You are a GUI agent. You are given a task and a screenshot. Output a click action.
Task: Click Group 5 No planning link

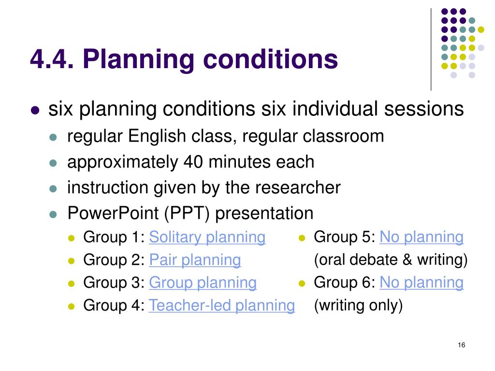coord(422,237)
